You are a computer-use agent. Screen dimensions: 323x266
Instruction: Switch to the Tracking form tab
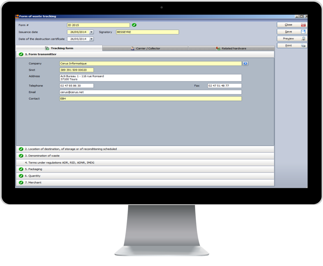[x=59, y=48]
